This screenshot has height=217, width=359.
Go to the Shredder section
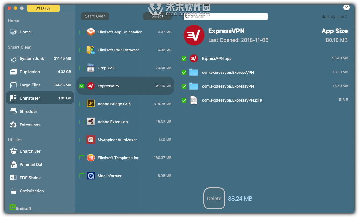coord(40,112)
